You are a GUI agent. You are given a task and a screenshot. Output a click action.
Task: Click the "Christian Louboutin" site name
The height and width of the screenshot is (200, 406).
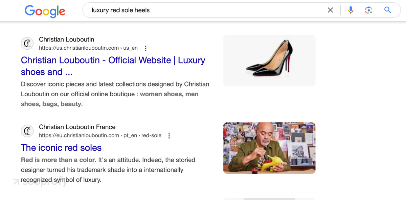click(x=66, y=40)
